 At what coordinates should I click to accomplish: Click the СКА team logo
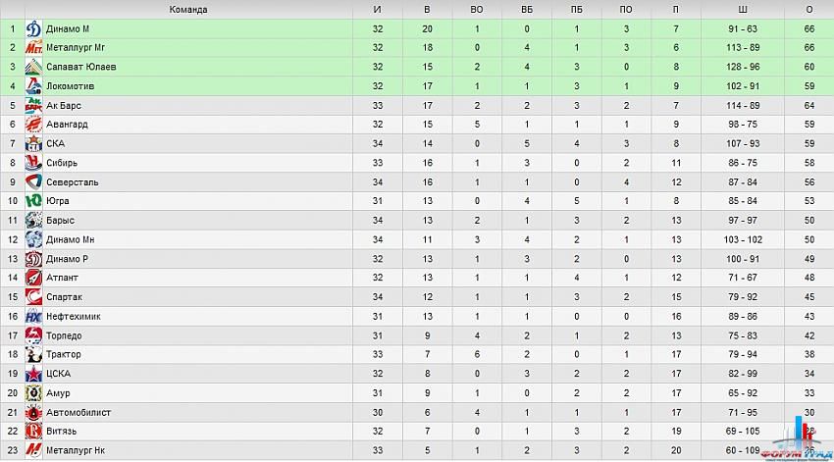point(33,143)
